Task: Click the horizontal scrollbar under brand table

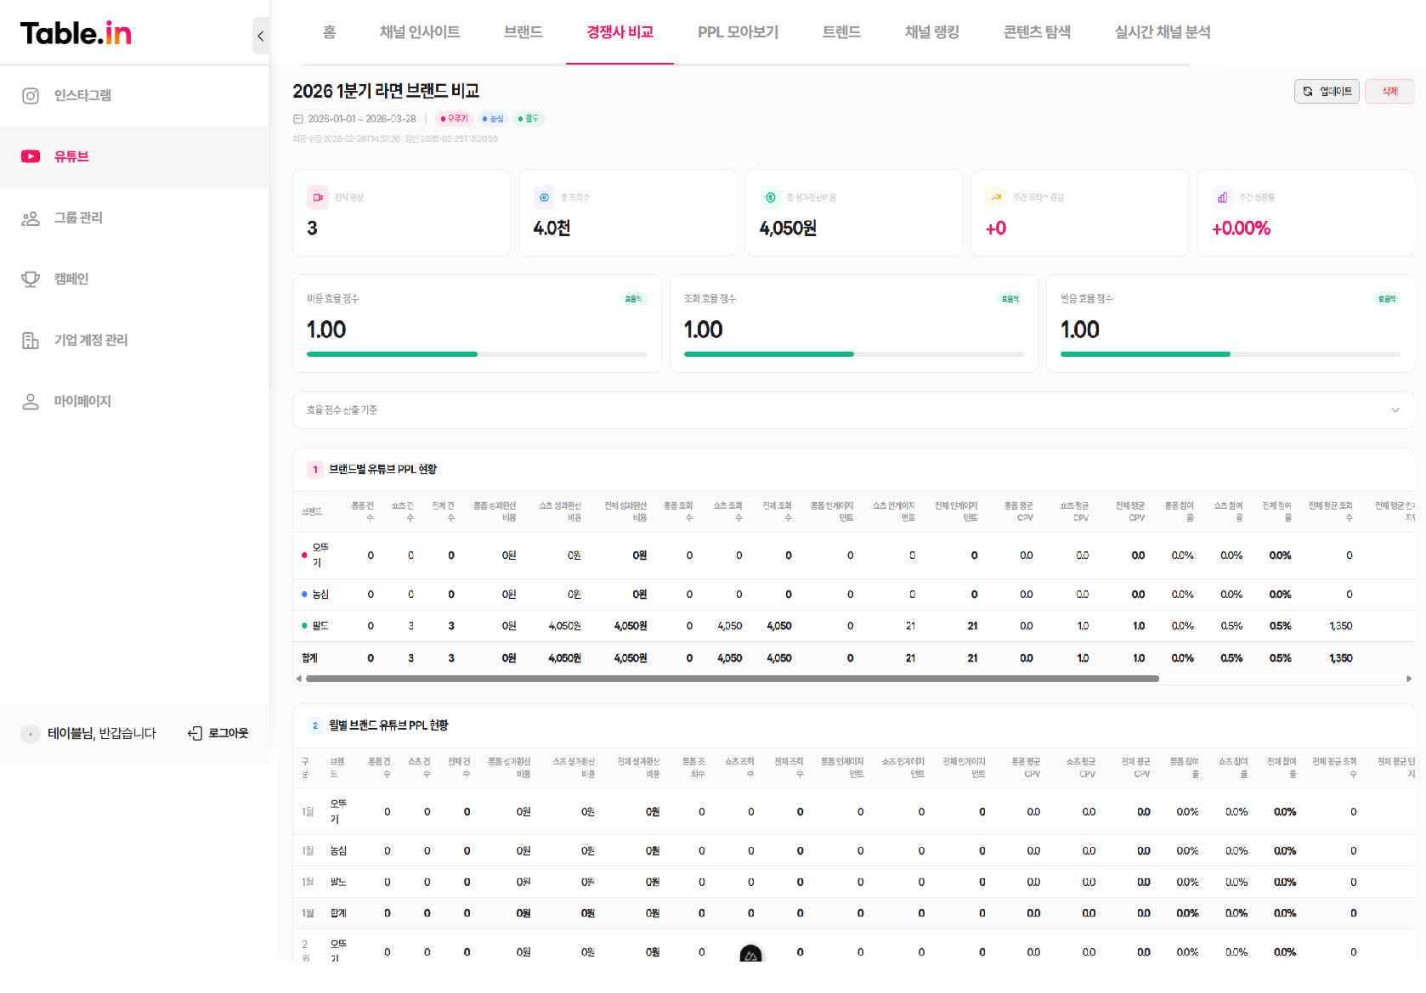Action: 732,679
